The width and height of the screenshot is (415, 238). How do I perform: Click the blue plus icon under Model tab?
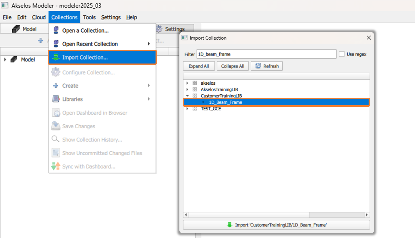[x=40, y=40]
